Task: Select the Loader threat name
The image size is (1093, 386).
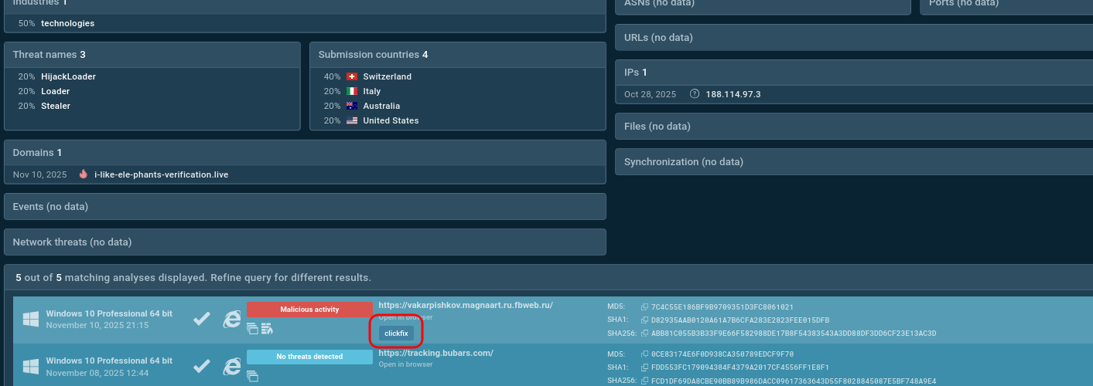Action: pyautogui.click(x=56, y=91)
